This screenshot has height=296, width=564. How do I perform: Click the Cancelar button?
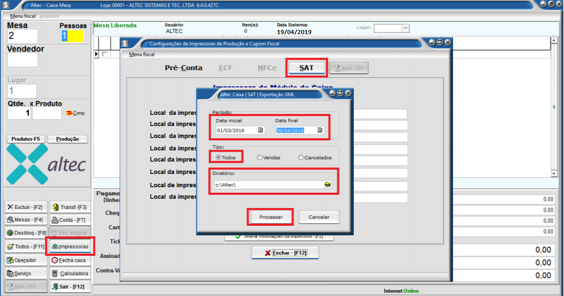[x=319, y=217]
